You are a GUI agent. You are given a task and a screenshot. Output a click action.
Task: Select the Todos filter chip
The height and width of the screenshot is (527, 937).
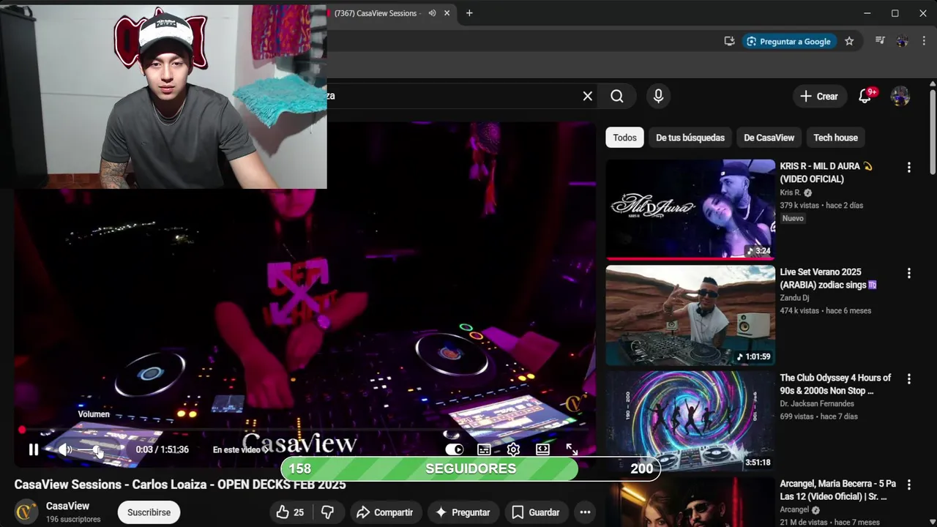(624, 138)
